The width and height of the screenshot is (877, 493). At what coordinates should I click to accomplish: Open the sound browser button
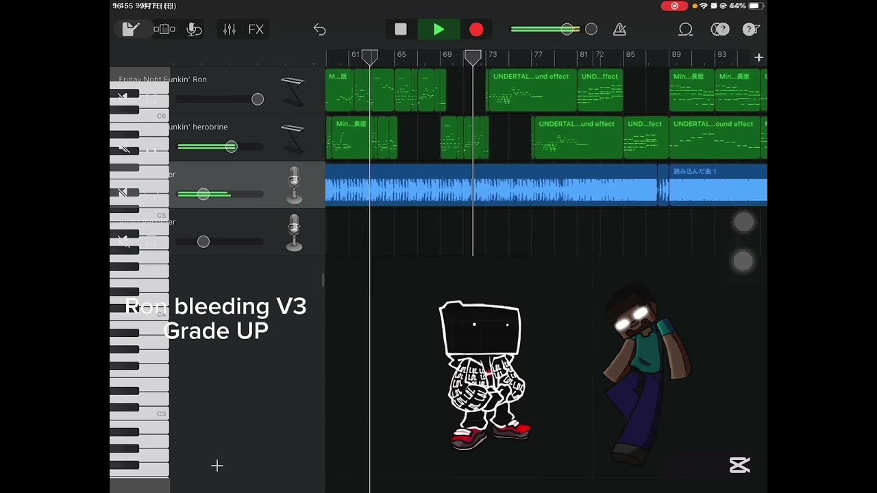164,29
